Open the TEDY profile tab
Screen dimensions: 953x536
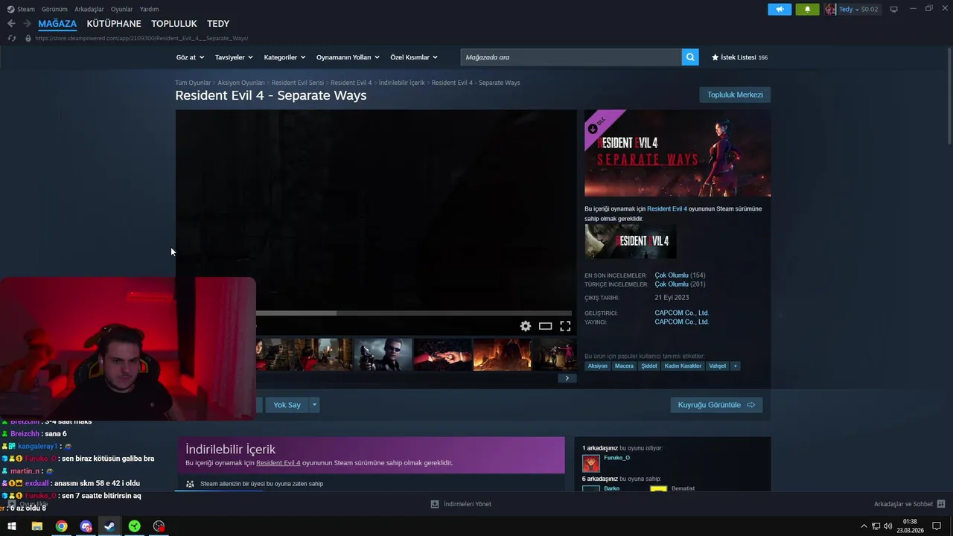coord(218,24)
